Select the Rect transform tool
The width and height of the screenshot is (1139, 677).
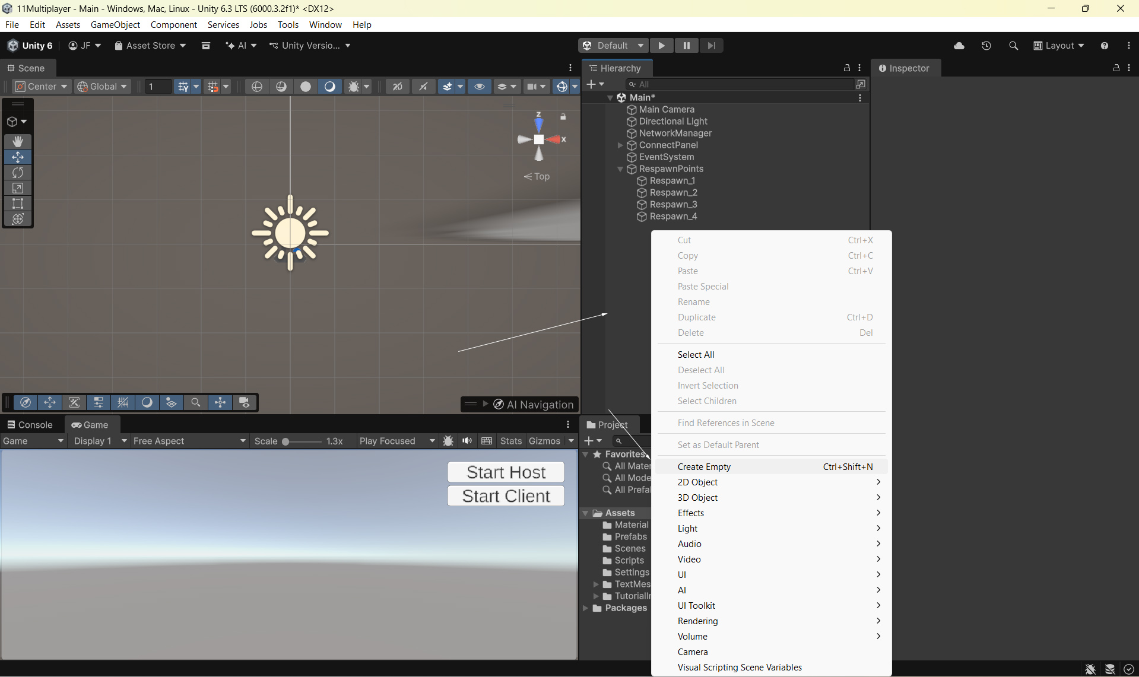(x=18, y=204)
